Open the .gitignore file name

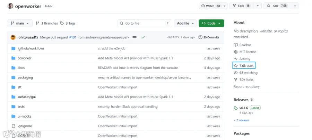(x=25, y=126)
